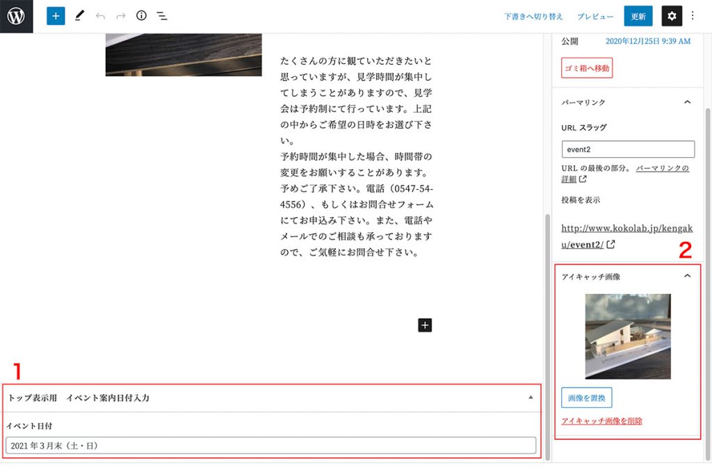Collapse the イベント案内日付入力 meta box
Image resolution: width=712 pixels, height=467 pixels.
point(531,398)
